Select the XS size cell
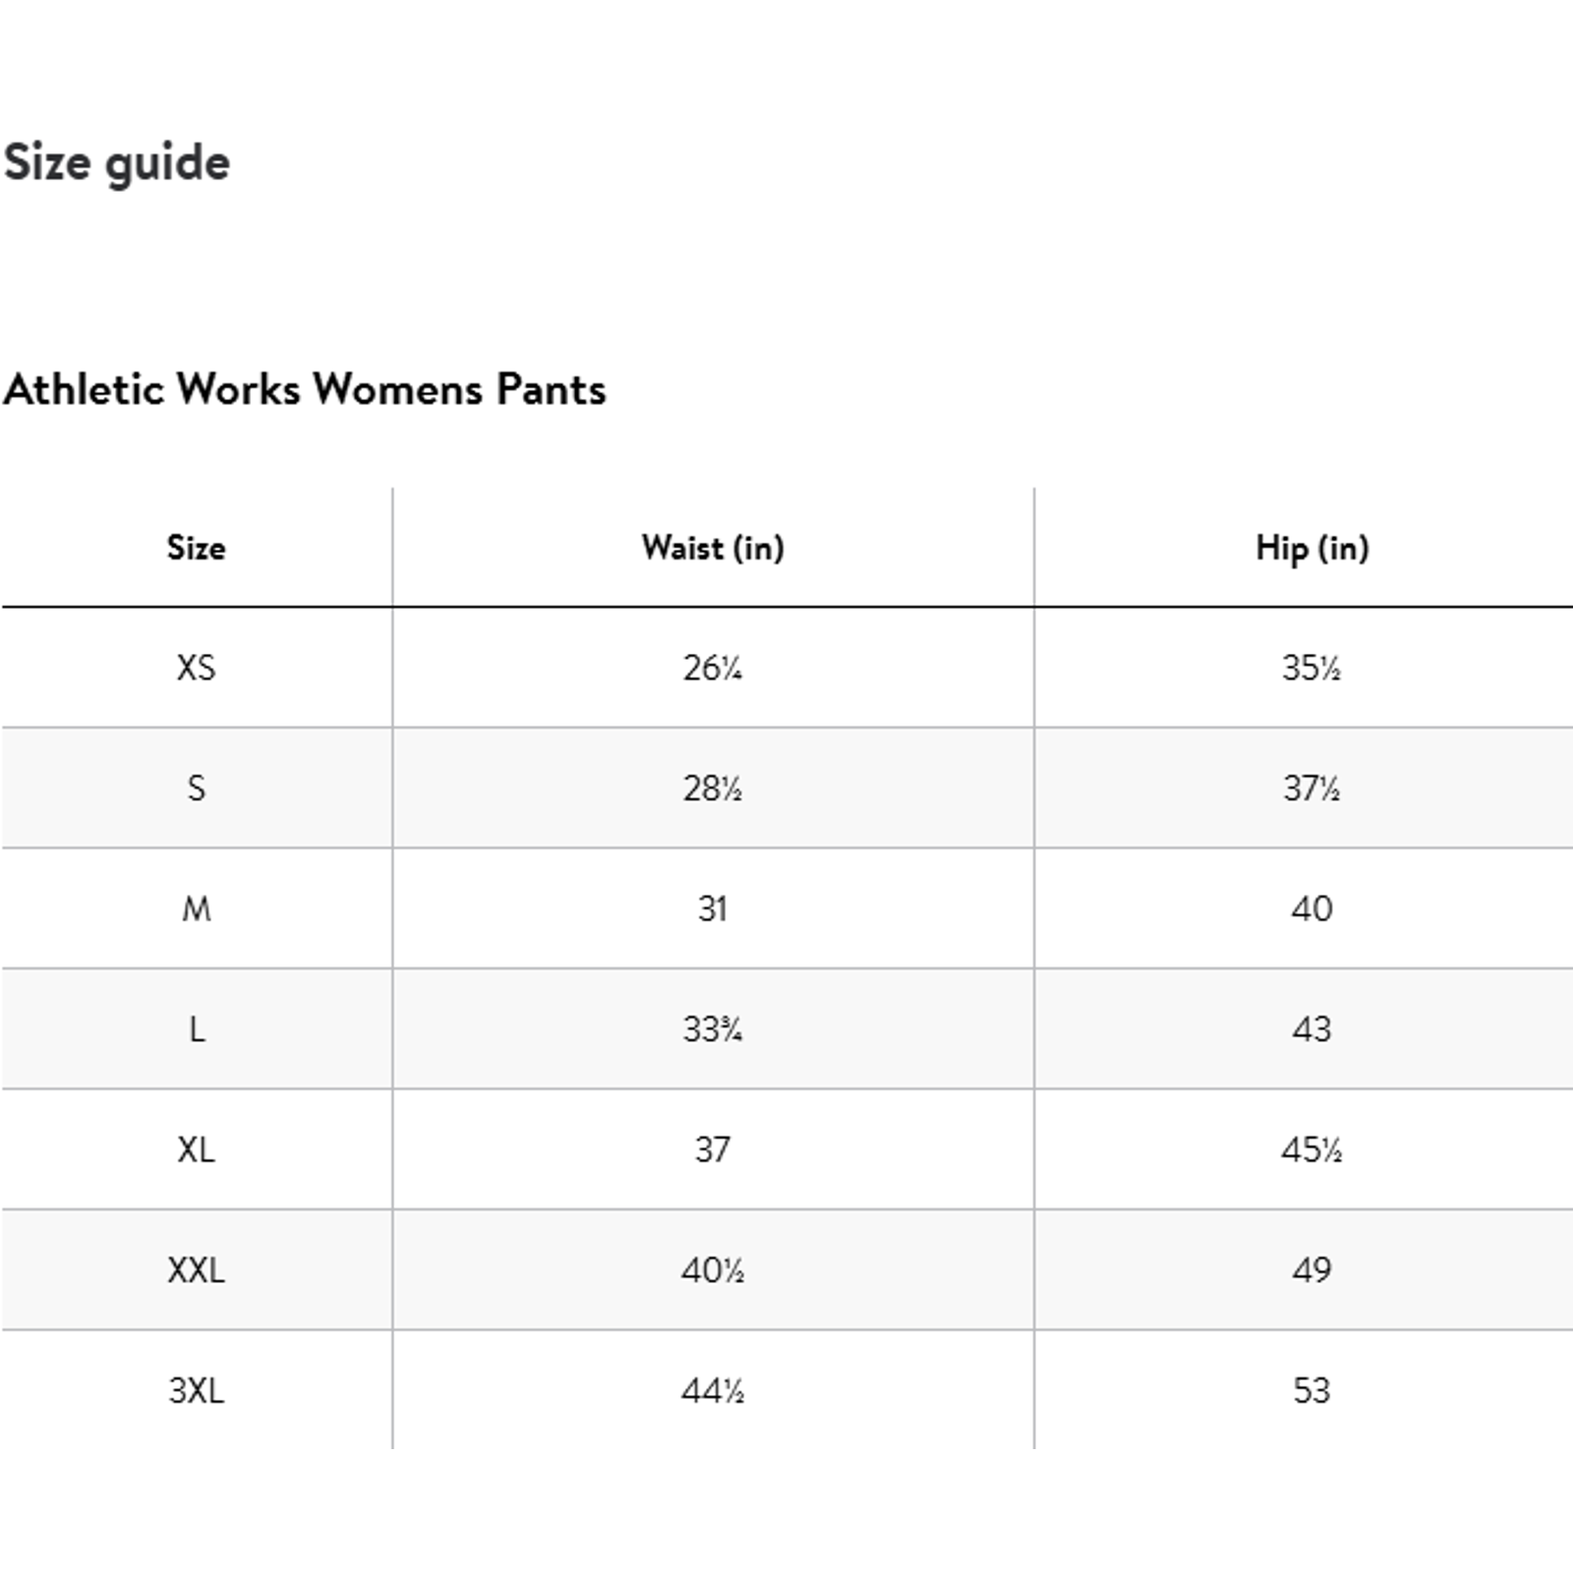Viewport: 1573px width, 1573px height. pyautogui.click(x=196, y=668)
